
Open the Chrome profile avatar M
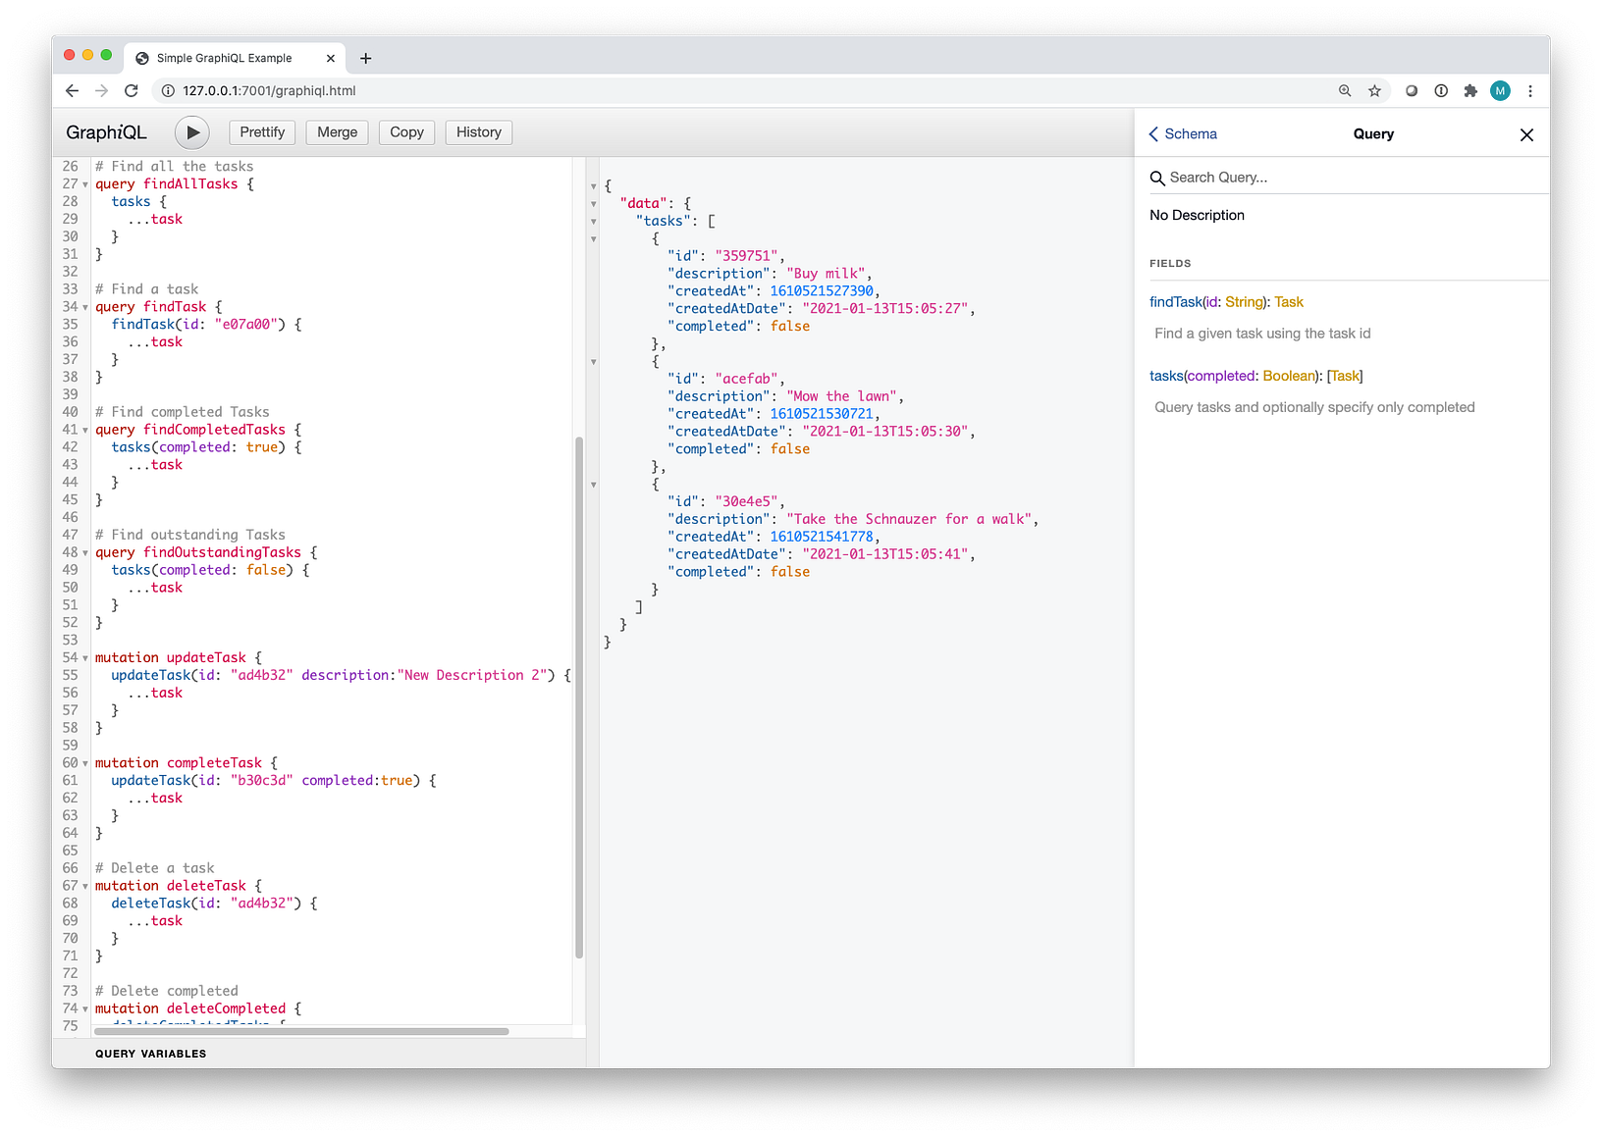click(x=1500, y=90)
